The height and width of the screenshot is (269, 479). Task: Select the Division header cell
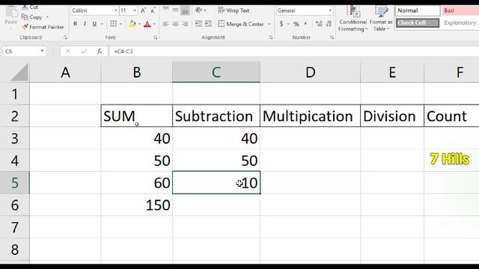click(x=392, y=116)
